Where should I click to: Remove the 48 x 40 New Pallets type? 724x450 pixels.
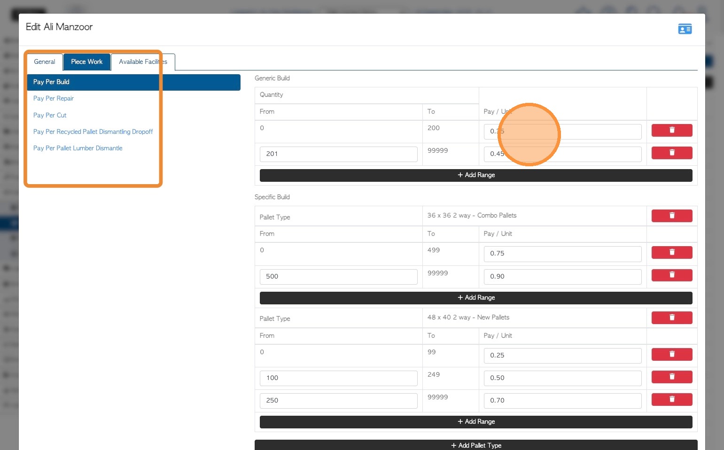(x=672, y=318)
